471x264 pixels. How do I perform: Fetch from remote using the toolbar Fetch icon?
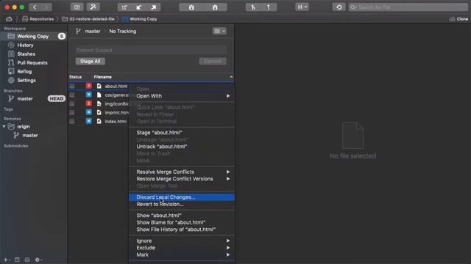124,7
